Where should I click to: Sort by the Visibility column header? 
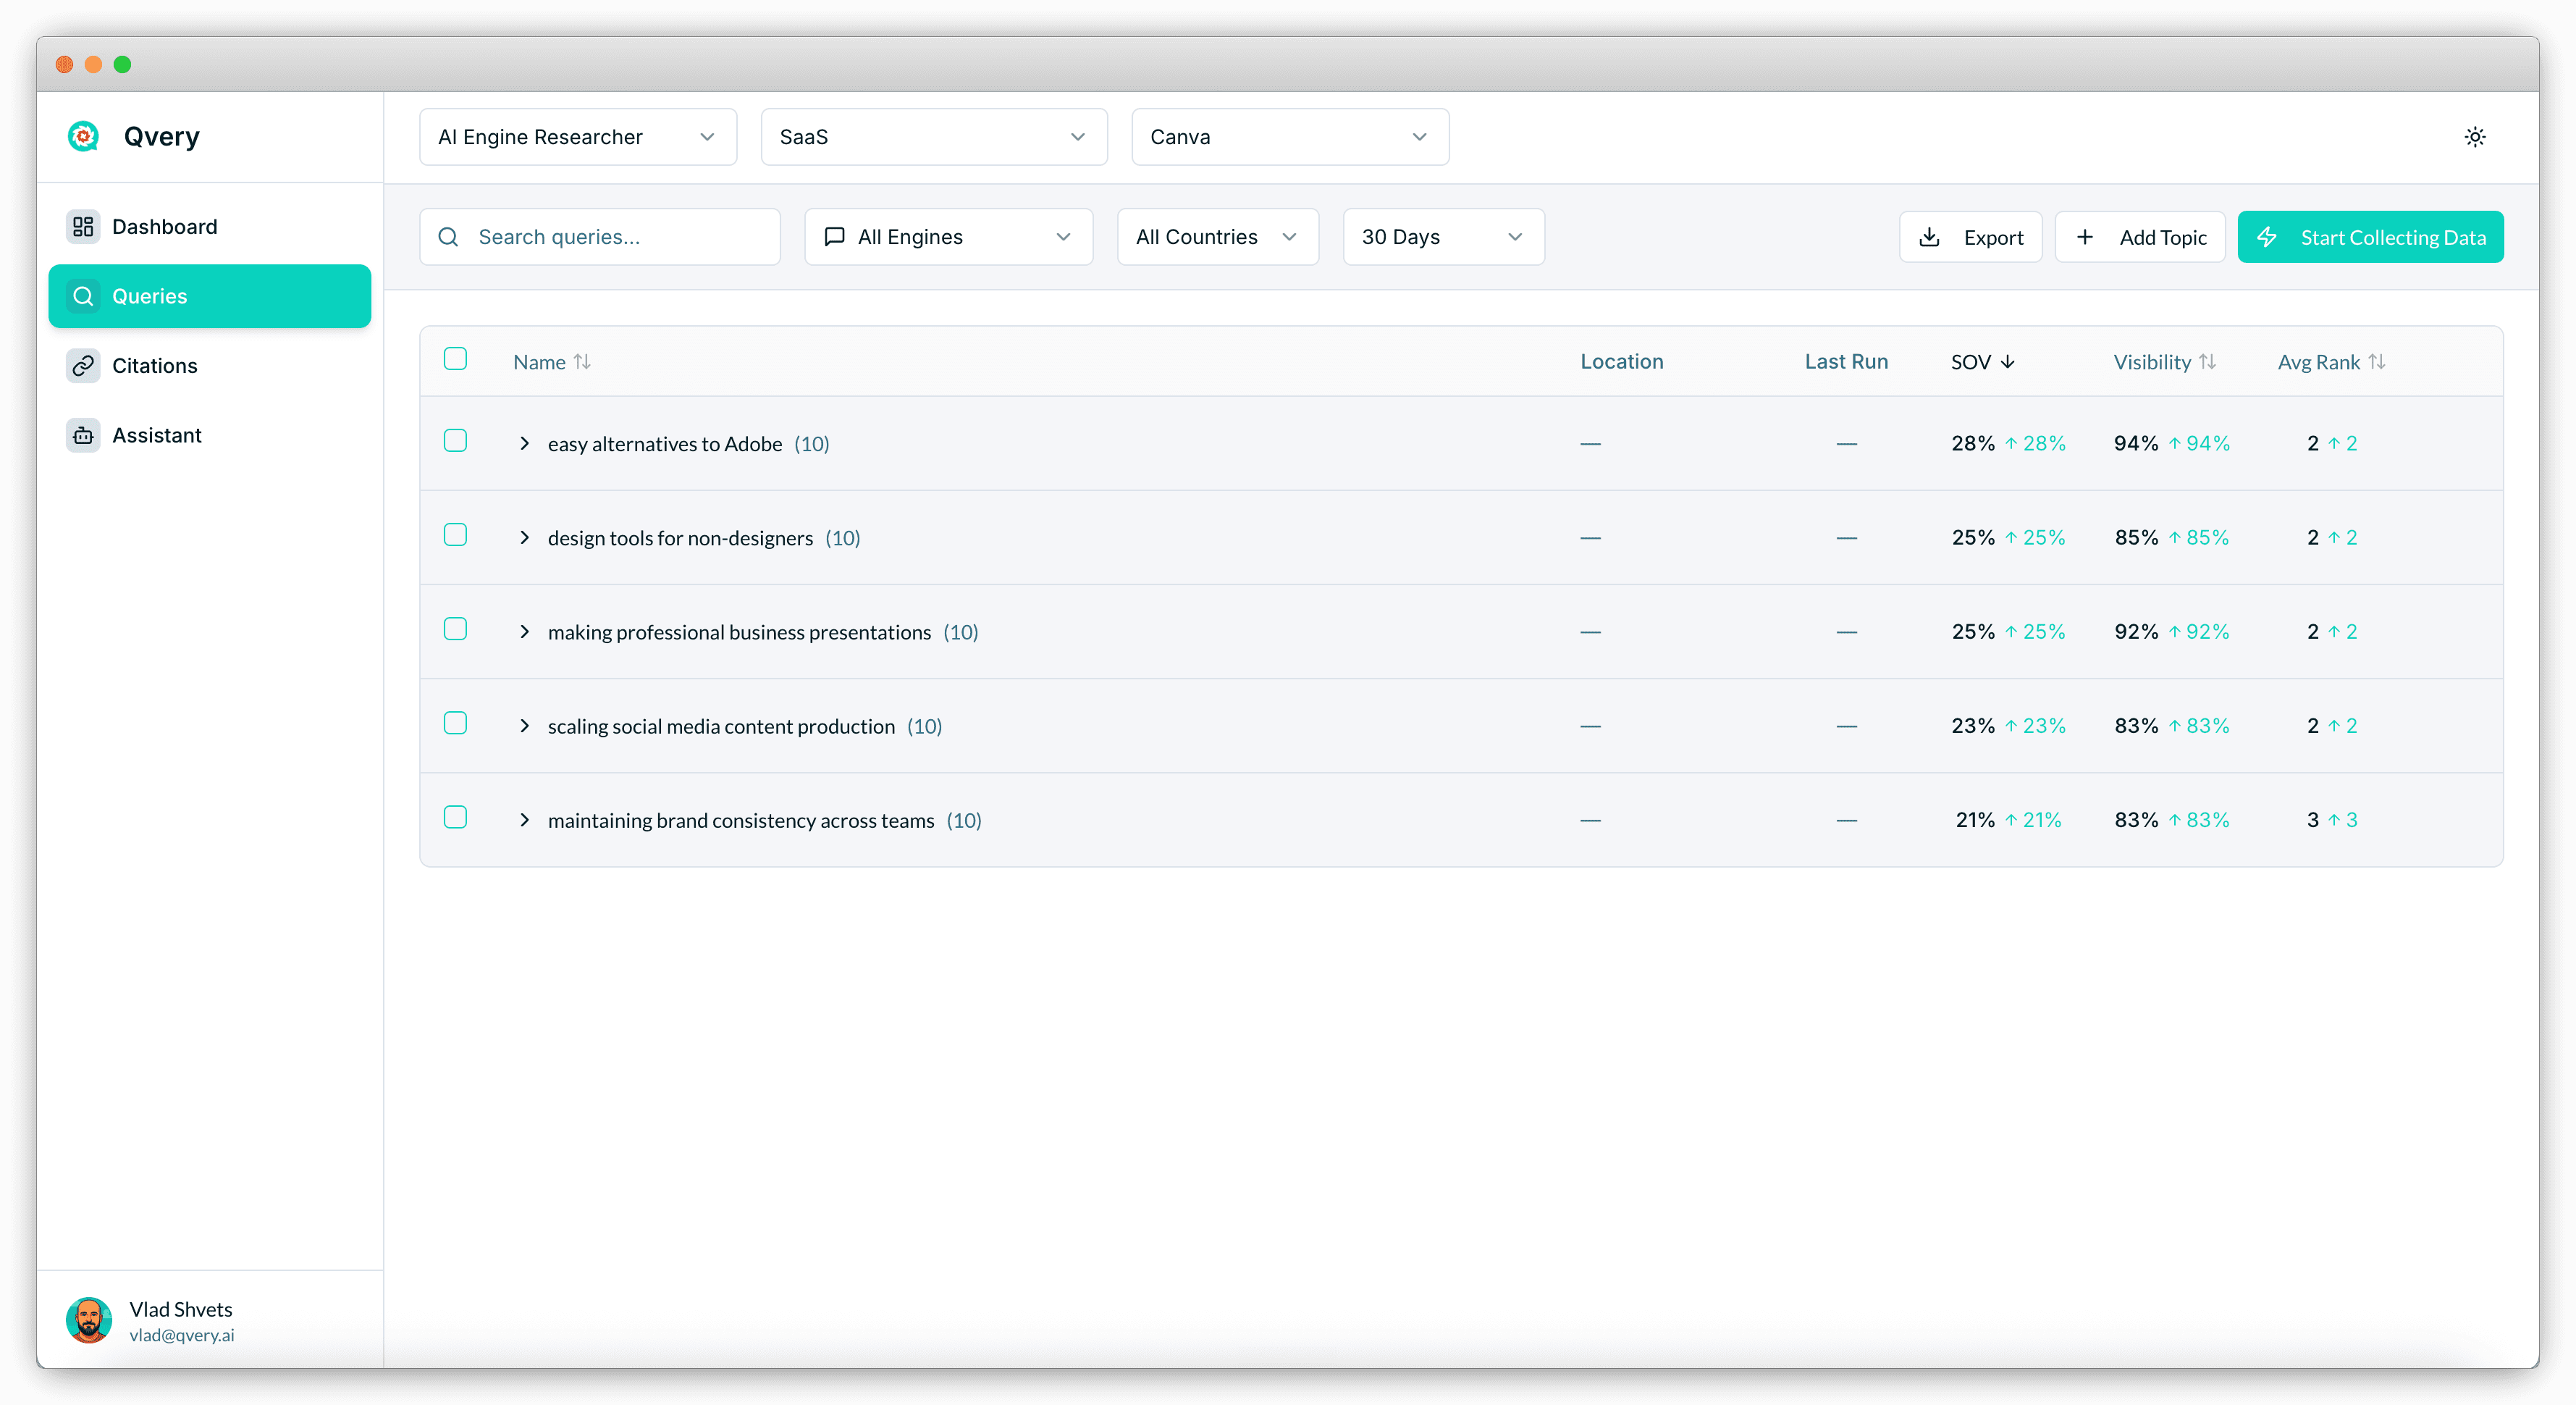click(2164, 362)
